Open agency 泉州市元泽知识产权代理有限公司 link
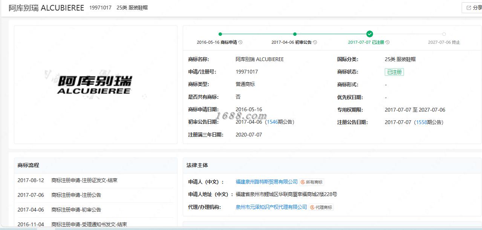482x230 pixels. tap(271, 207)
